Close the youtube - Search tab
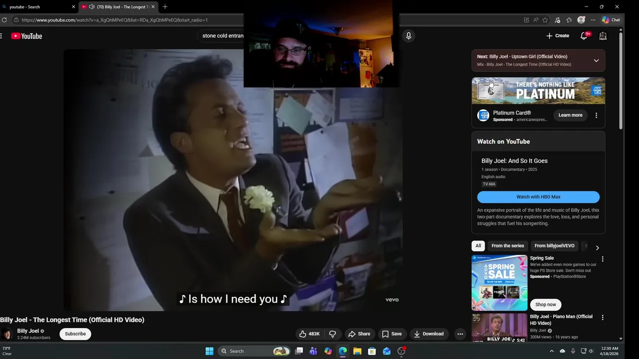639x359 pixels. [73, 6]
